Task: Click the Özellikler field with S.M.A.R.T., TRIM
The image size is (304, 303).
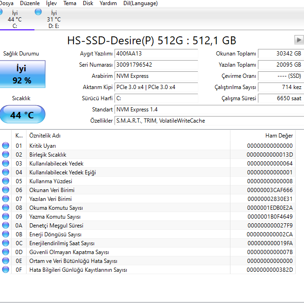Action: pyautogui.click(x=209, y=121)
